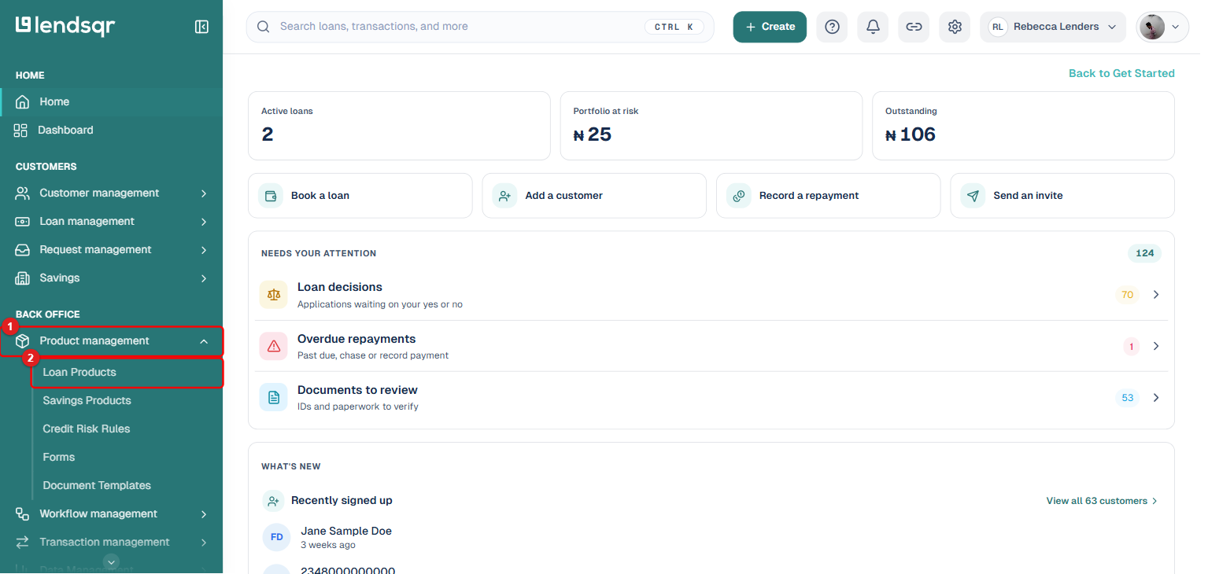Click the Book a loan button
The height and width of the screenshot is (574, 1208).
(x=360, y=196)
